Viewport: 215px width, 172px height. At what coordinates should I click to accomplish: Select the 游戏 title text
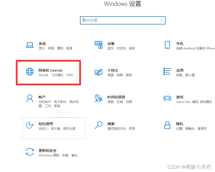coord(180,97)
